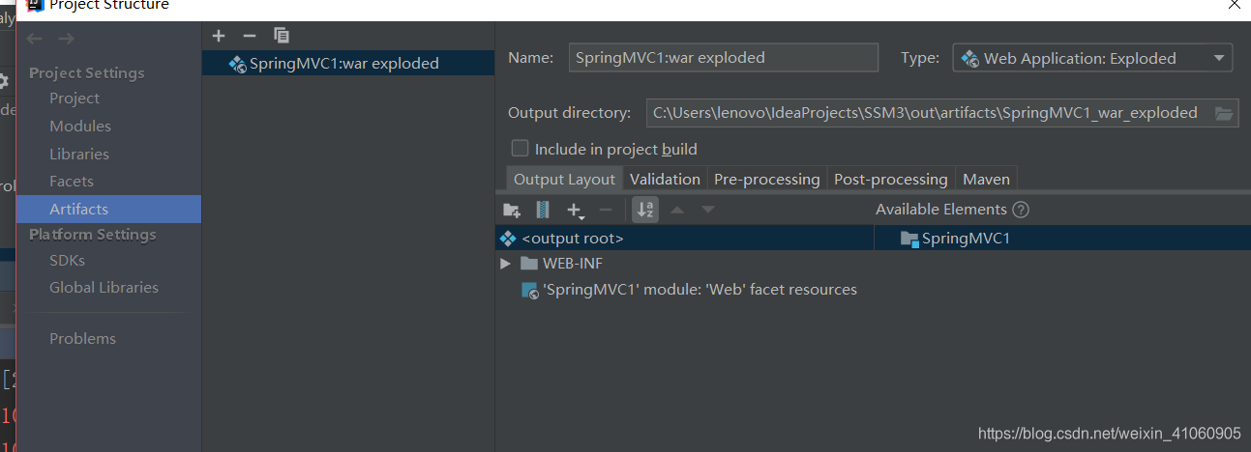
Task: Select SpringMVC1:war exploded artifact in list
Action: (347, 64)
